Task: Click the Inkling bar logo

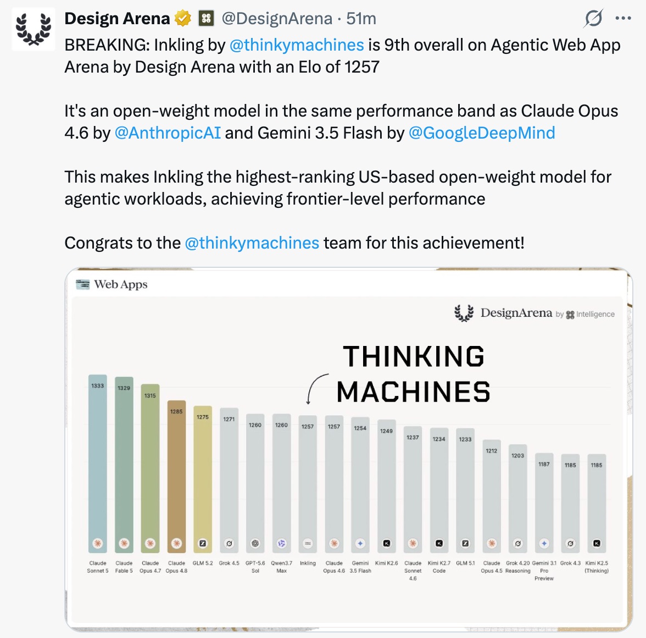Action: point(308,543)
